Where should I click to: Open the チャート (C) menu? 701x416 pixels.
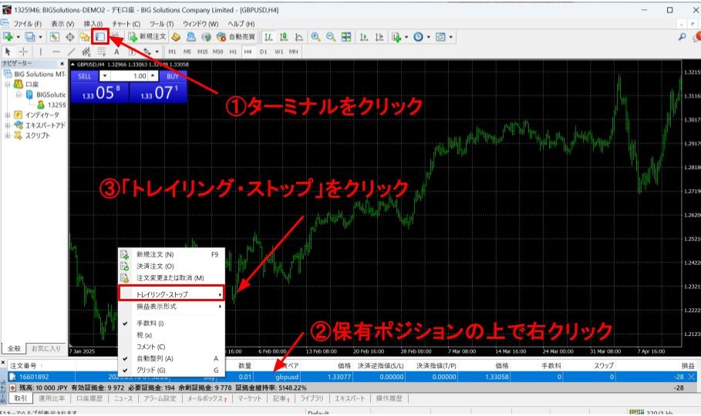pyautogui.click(x=126, y=24)
